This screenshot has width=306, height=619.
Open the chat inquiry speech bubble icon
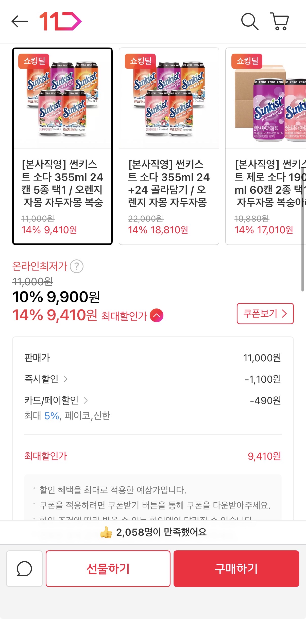click(24, 568)
